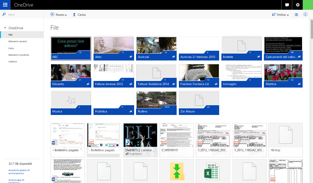Open the Ordina sort dropdown

pyautogui.click(x=281, y=14)
